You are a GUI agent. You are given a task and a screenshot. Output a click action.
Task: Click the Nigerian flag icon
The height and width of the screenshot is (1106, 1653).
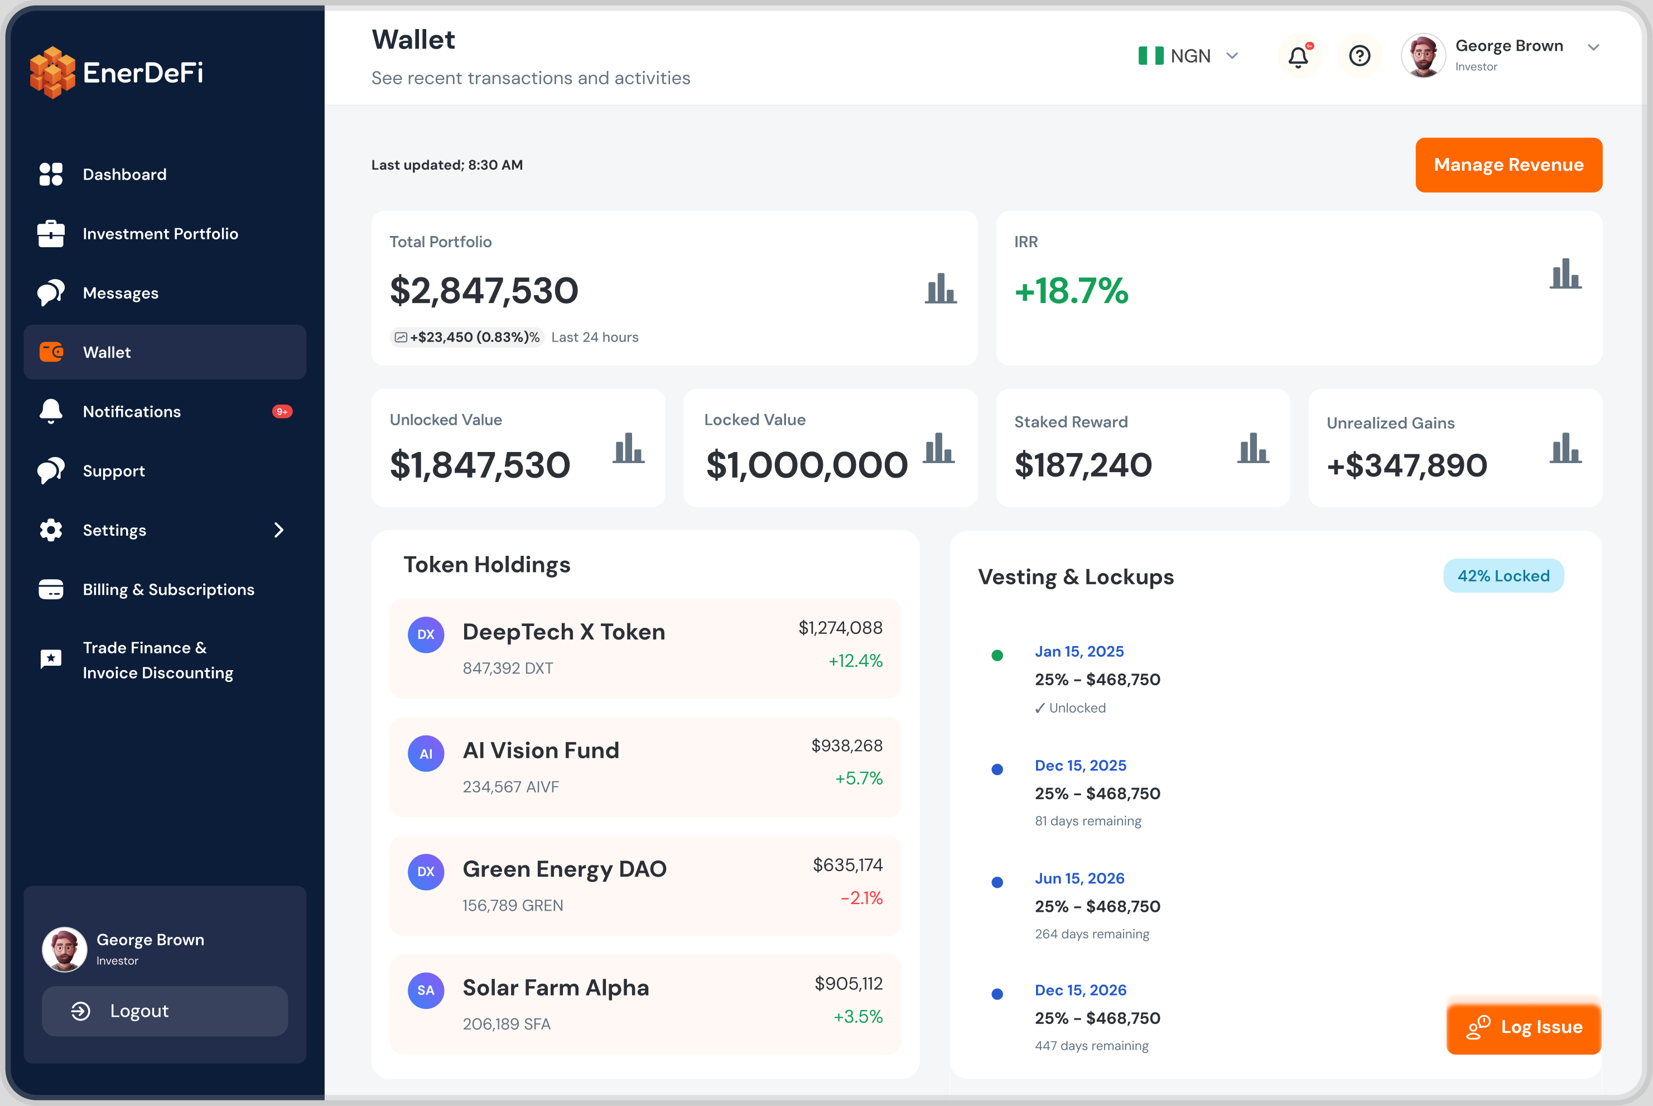pyautogui.click(x=1151, y=56)
